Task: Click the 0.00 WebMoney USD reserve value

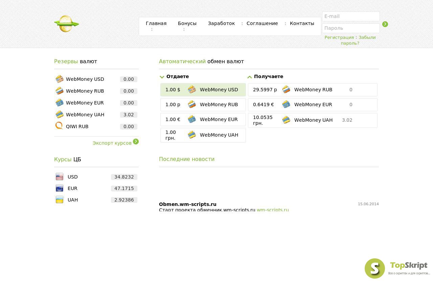Action: pyautogui.click(x=129, y=79)
